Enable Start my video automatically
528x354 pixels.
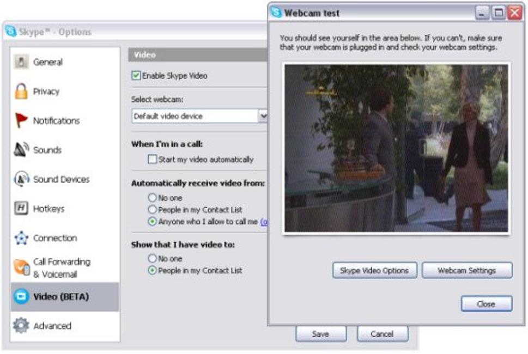[x=152, y=159]
